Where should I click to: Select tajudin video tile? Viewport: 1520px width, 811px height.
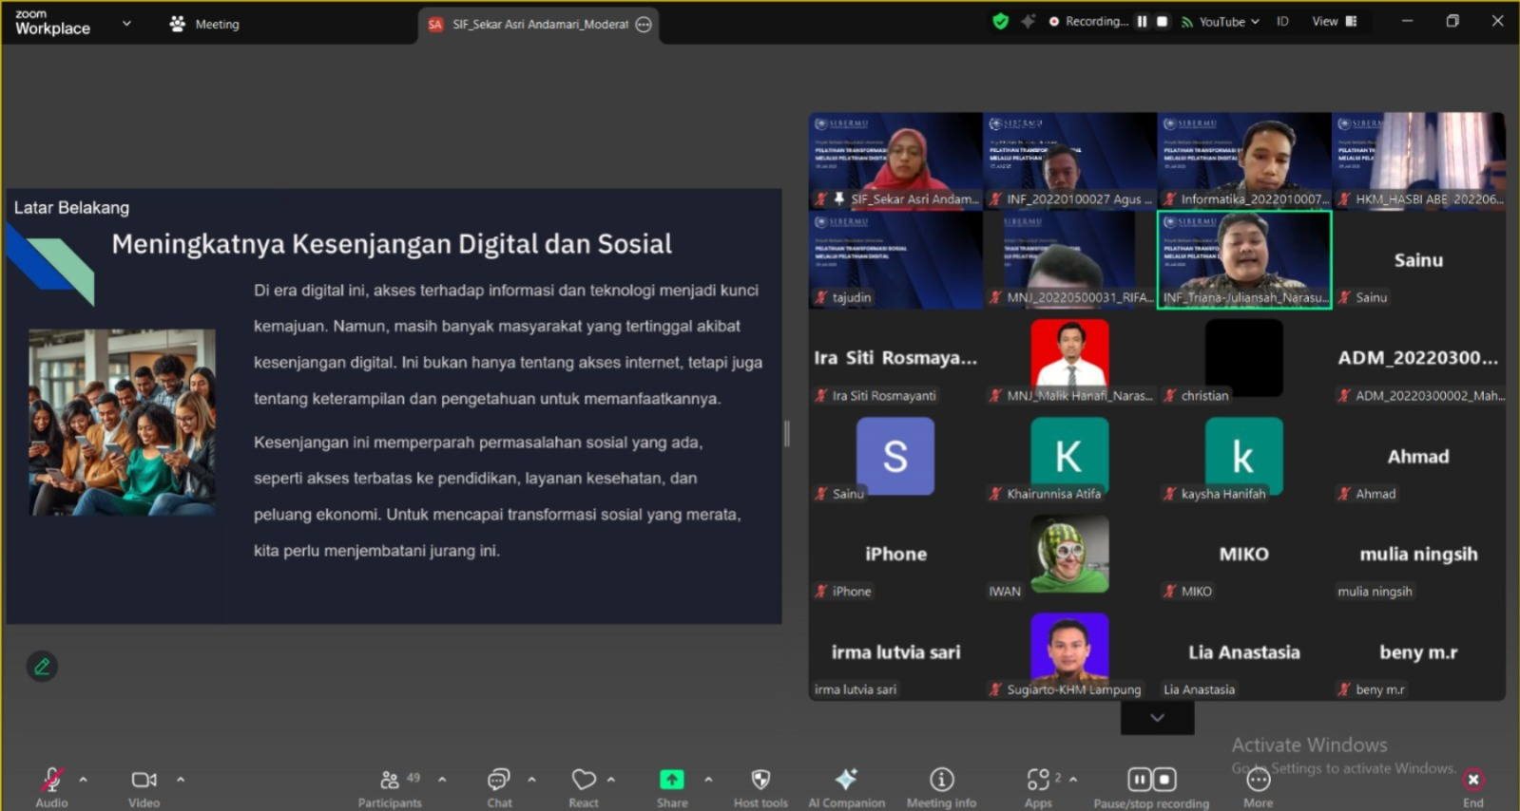[895, 259]
